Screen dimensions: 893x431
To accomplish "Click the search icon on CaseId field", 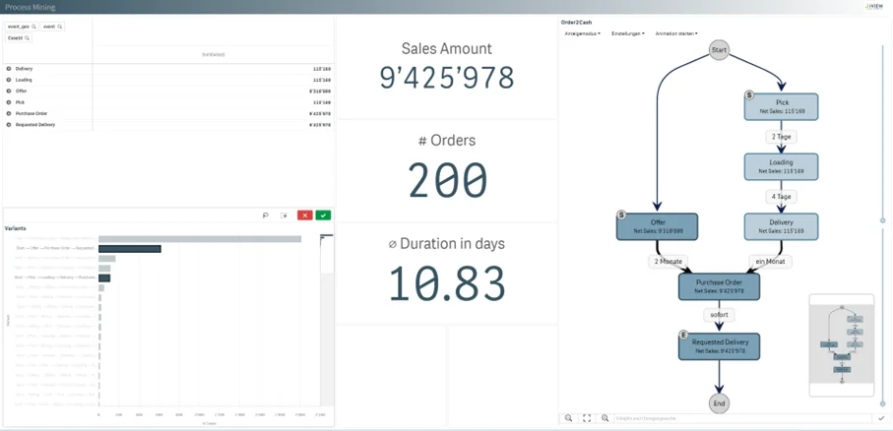I will coord(28,38).
